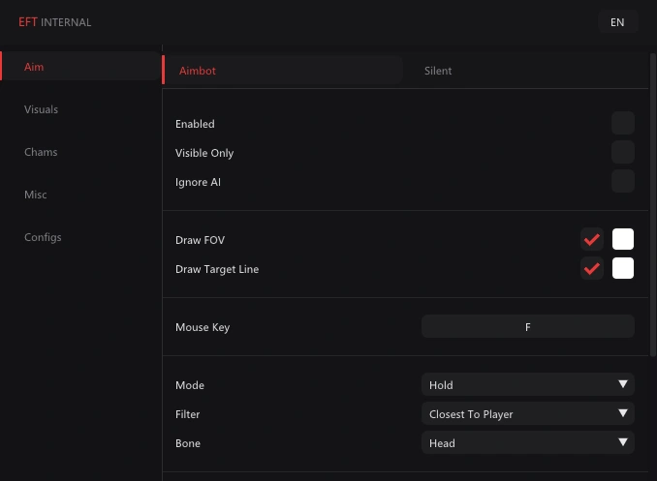This screenshot has height=481, width=657.
Task: Click the vertical scrollbar on right edge
Action: tap(653, 205)
